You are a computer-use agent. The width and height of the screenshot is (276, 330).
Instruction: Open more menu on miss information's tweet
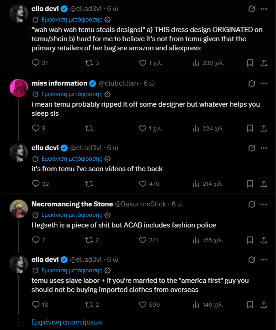click(x=264, y=83)
